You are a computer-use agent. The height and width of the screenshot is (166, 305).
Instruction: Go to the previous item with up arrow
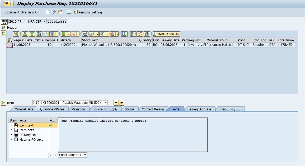116,103
